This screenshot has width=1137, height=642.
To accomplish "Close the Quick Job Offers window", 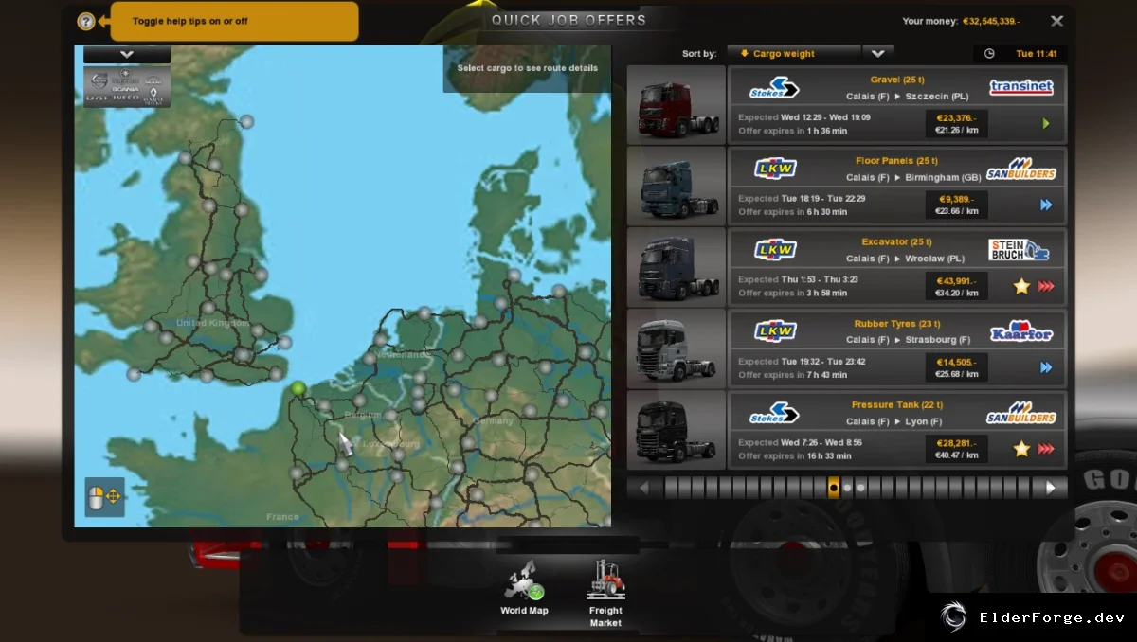I will 1056,21.
